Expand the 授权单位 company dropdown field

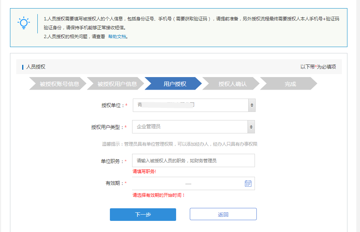[x=190, y=105]
